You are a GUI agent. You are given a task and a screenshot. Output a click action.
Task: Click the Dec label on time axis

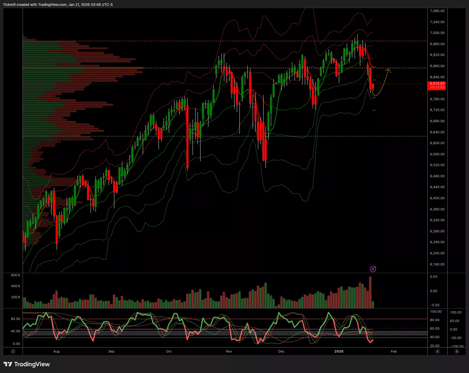coord(281,351)
